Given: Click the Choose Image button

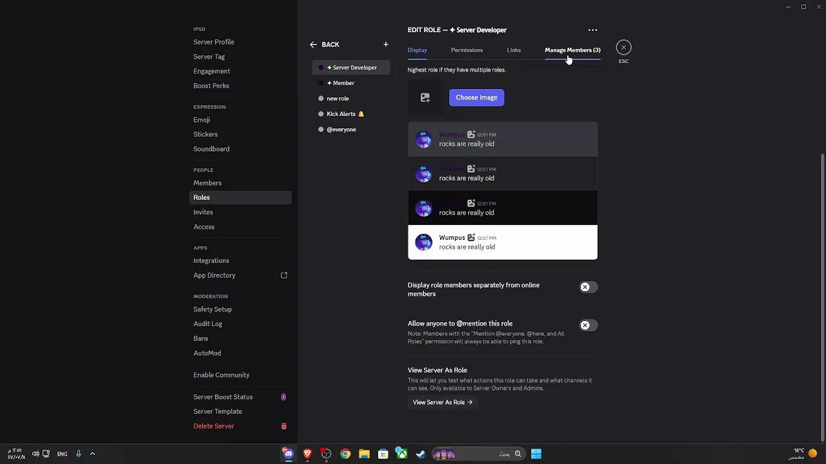Looking at the screenshot, I should coord(476,97).
